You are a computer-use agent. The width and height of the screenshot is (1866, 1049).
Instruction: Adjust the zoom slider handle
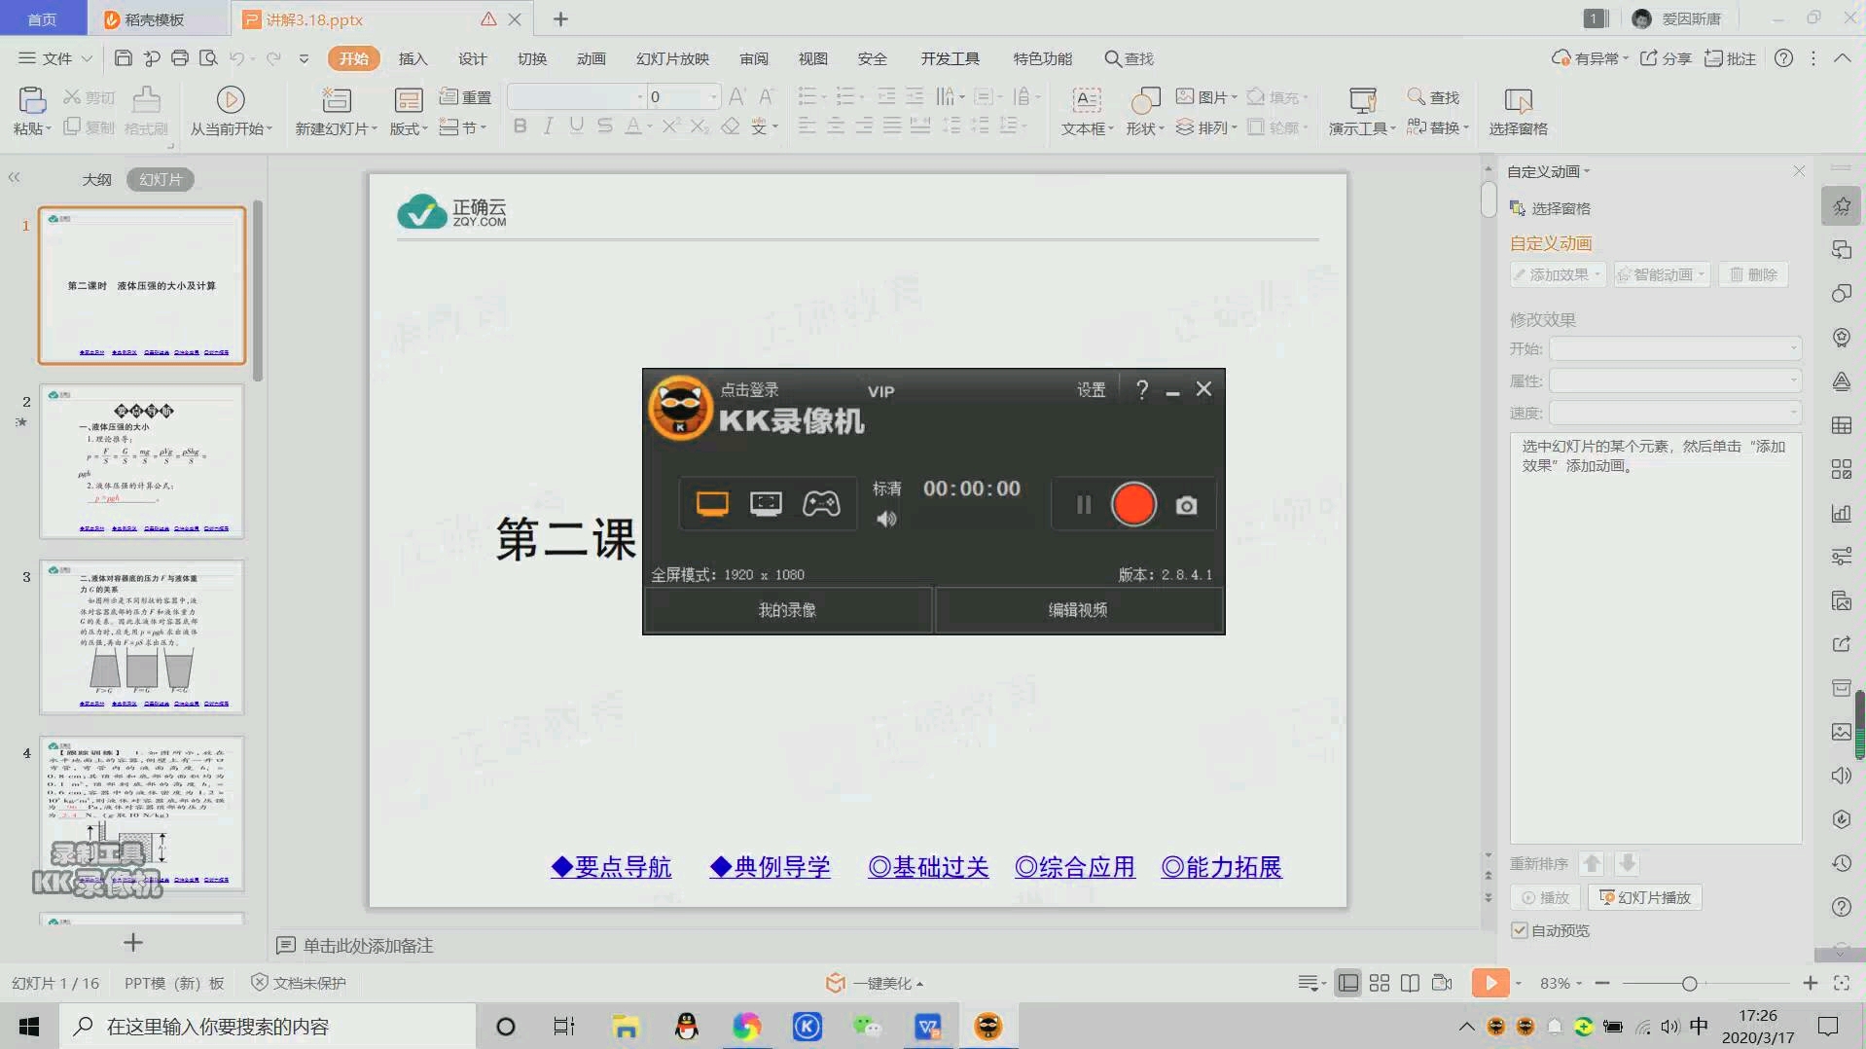pos(1690,984)
